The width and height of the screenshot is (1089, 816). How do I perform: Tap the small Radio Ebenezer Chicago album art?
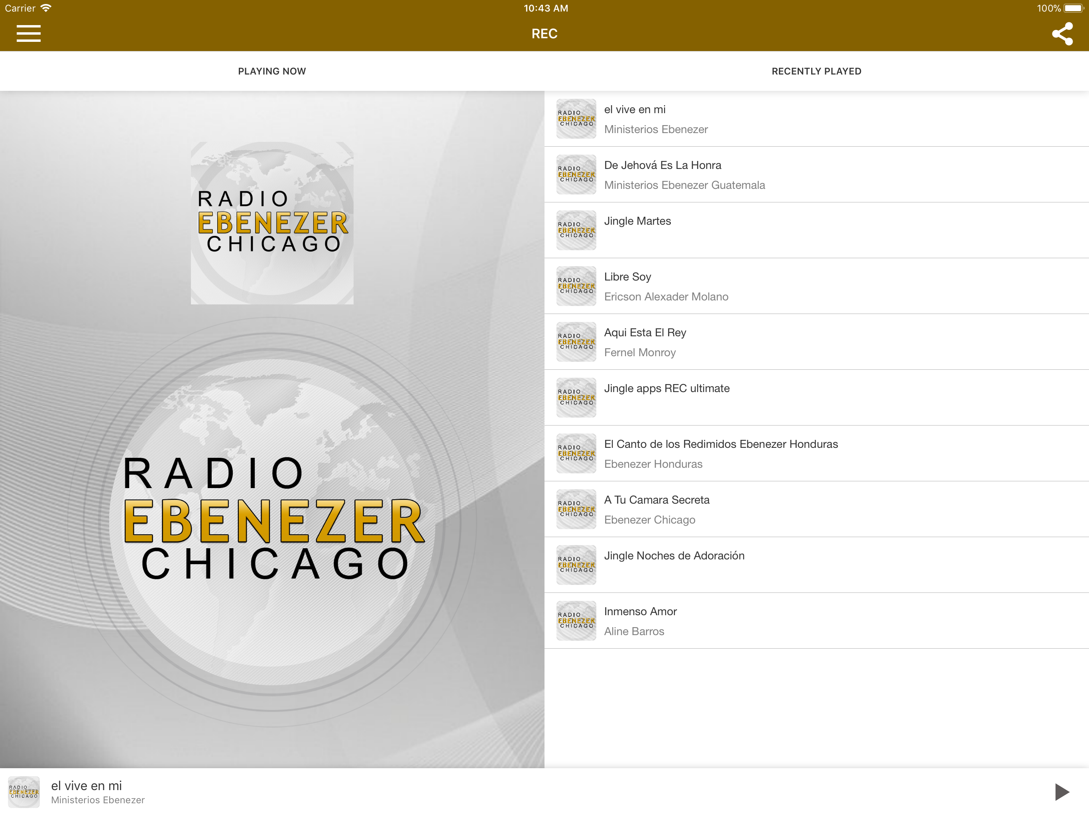click(272, 222)
